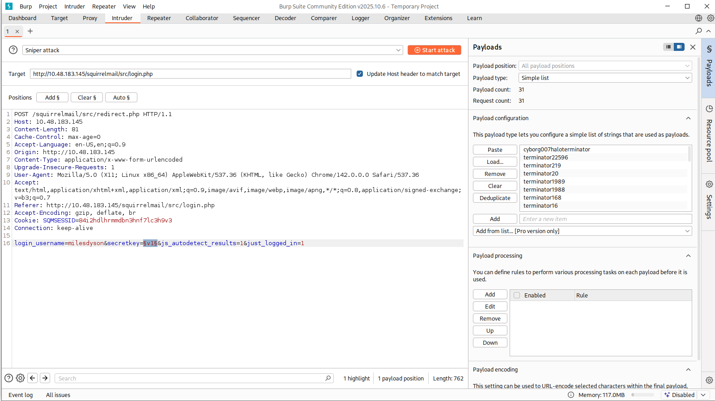Click the payload list scrollbar

[x=689, y=154]
